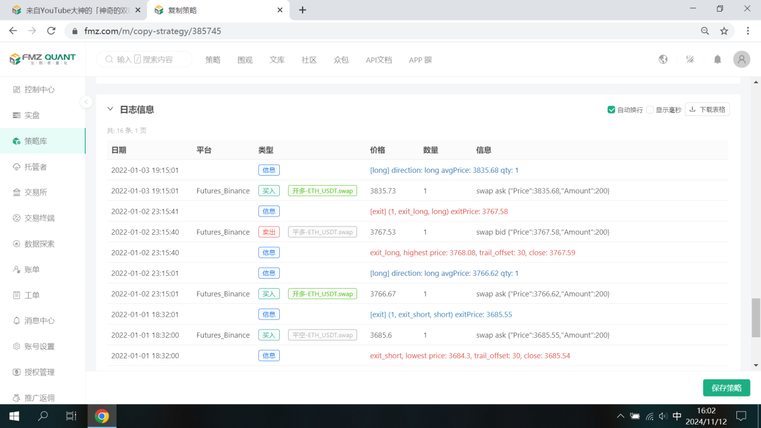Click the 账号设置 gear icon
This screenshot has height=428, width=761.
[x=16, y=347]
